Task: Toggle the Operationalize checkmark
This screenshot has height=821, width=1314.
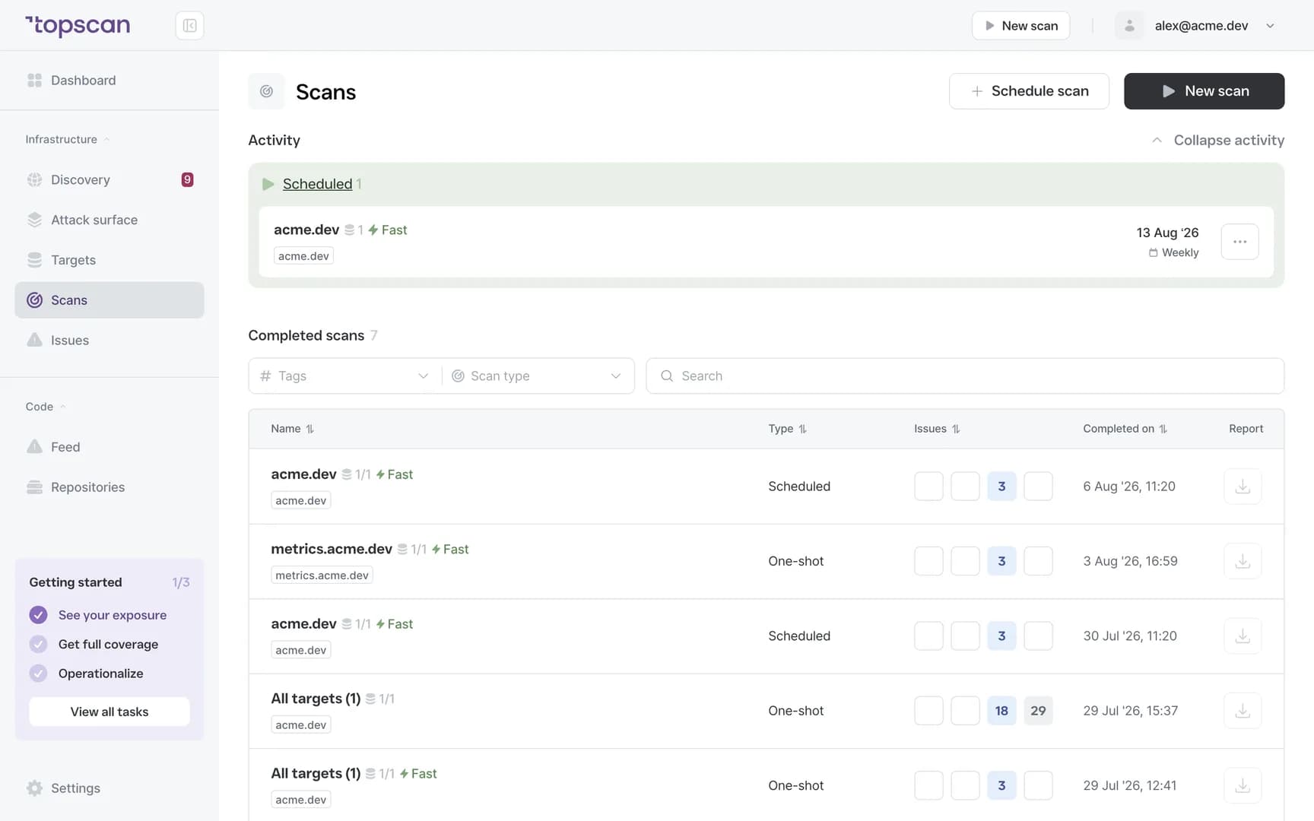Action: 38,674
